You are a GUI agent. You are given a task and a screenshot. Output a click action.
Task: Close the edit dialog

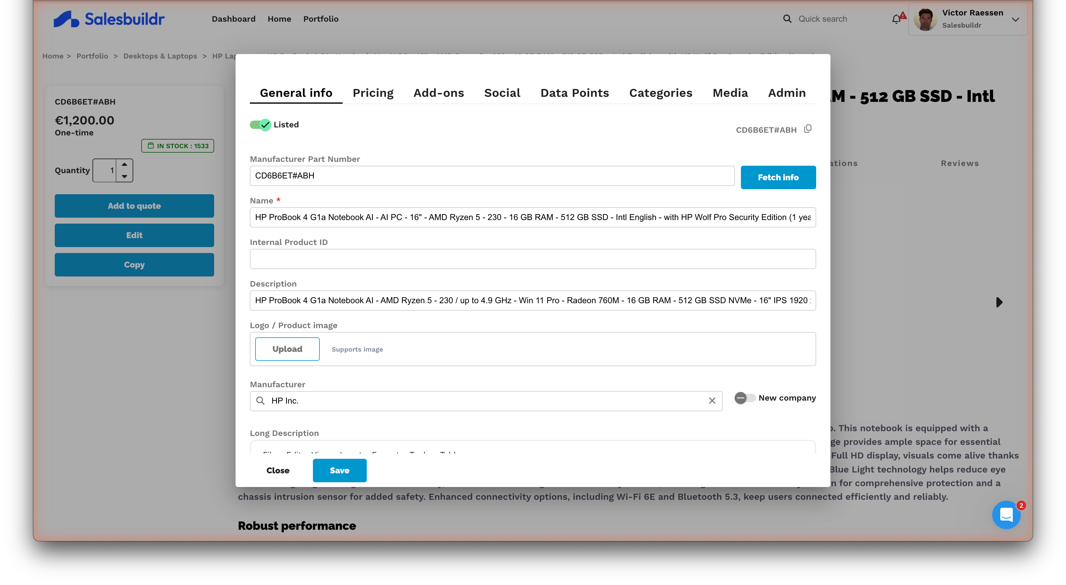[278, 470]
